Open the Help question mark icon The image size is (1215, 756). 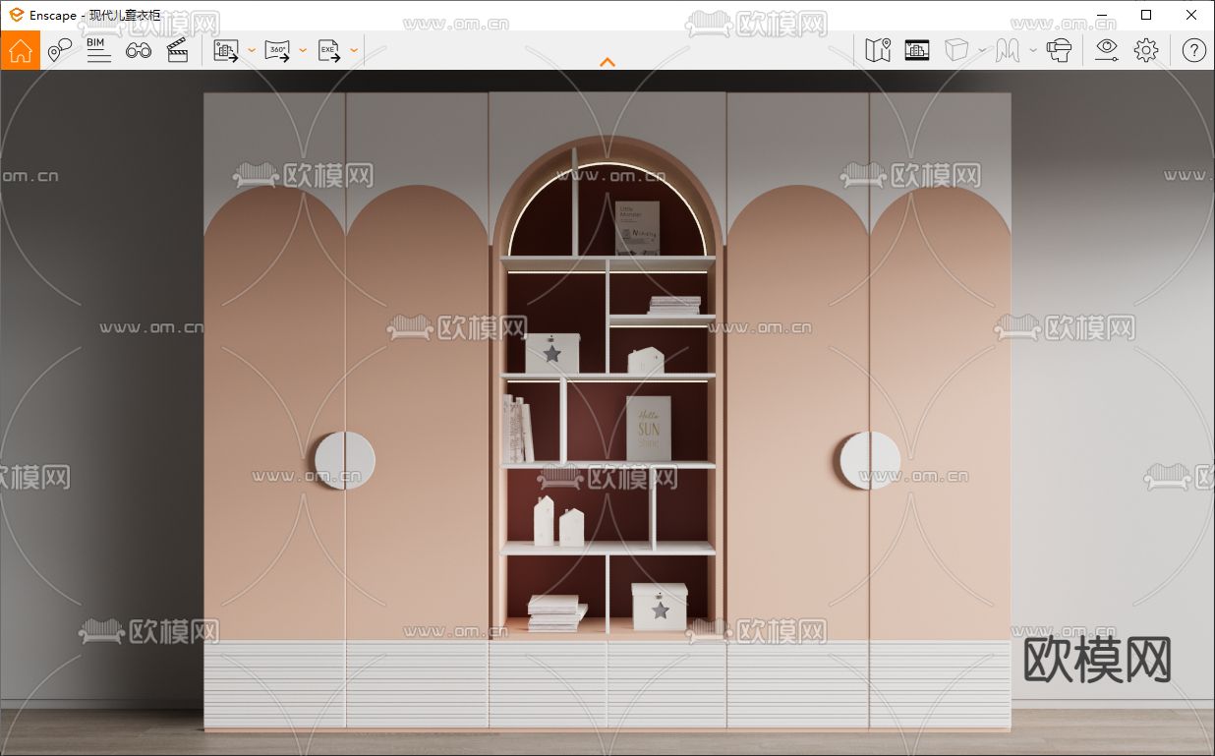pyautogui.click(x=1194, y=50)
